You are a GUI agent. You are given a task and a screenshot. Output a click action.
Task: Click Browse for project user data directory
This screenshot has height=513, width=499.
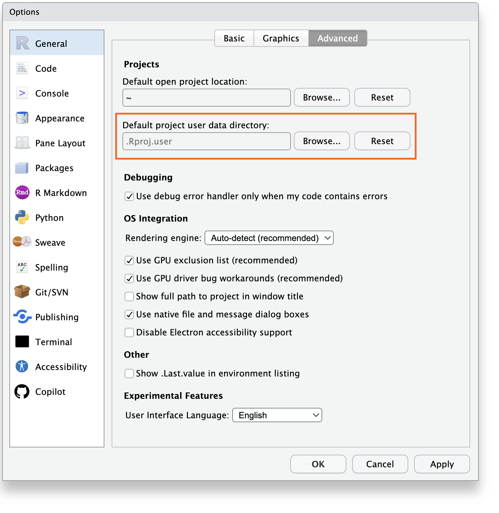coord(322,141)
